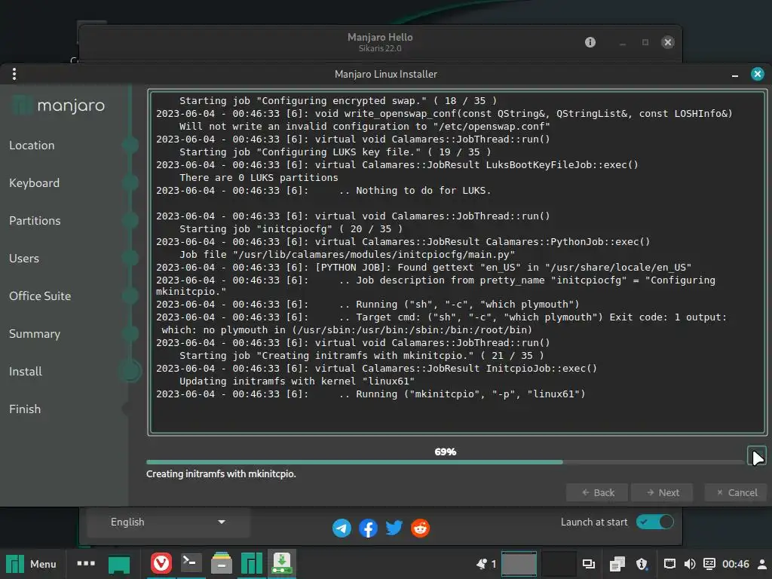Toggle the Launch at start switch

655,522
